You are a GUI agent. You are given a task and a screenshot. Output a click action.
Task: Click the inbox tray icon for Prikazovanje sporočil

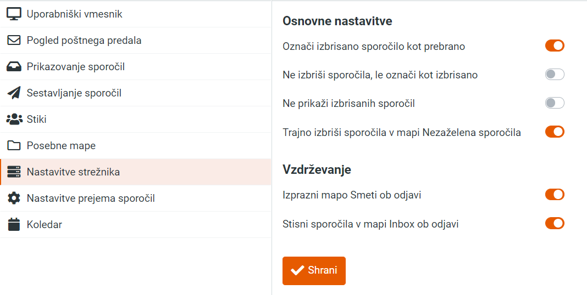[x=14, y=66]
